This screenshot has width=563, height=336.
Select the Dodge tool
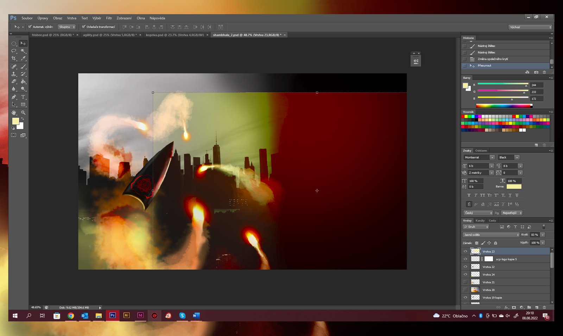[x=23, y=89]
